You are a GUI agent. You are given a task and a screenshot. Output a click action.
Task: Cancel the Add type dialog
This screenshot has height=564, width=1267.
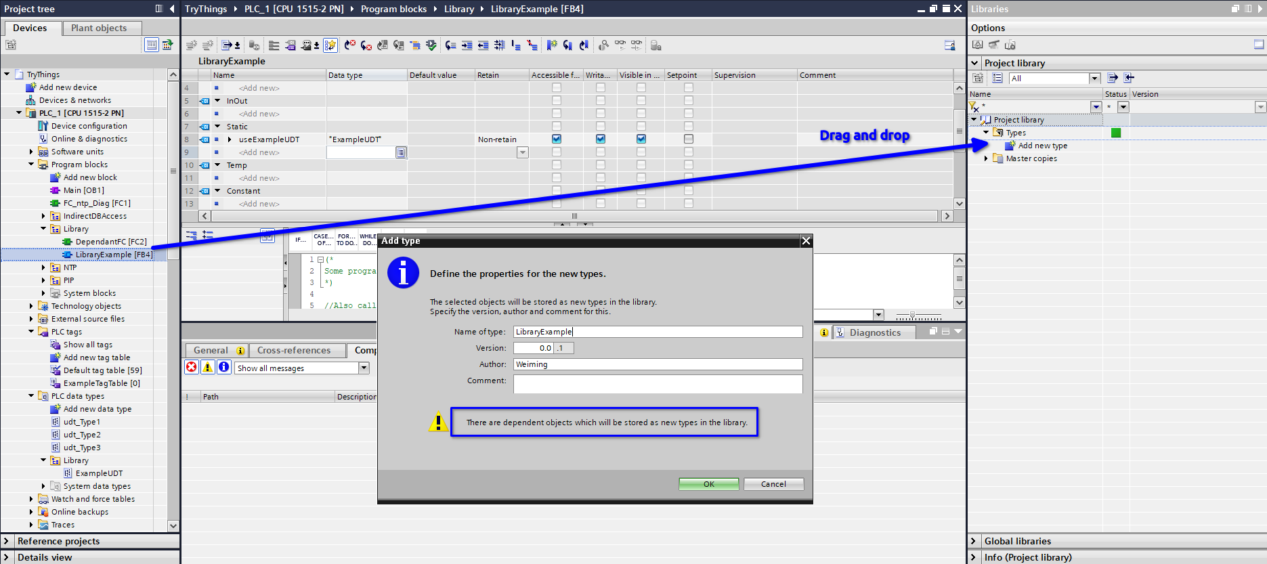click(773, 484)
